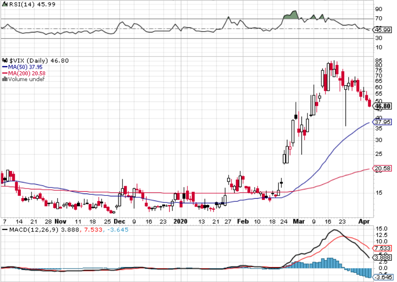Click the 65 level on the price axis
This screenshot has height=282, width=397.
(379, 81)
